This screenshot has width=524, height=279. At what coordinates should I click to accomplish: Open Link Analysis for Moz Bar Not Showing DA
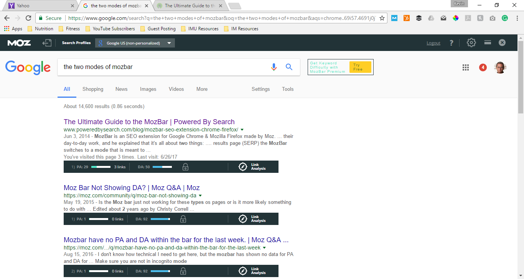[252, 219]
